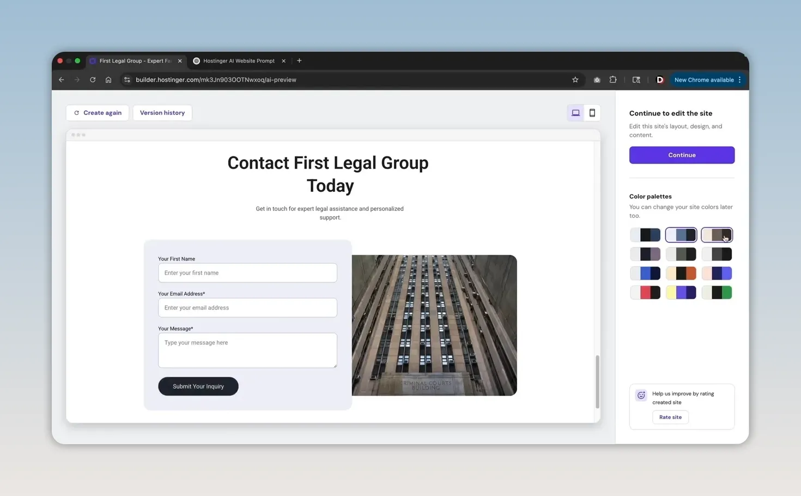
Task: Switch to Hostinger AI Website Prompt tab
Action: (x=239, y=61)
